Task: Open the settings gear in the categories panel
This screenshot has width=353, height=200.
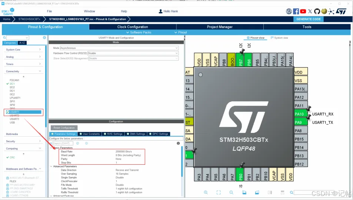Action: 44,37
